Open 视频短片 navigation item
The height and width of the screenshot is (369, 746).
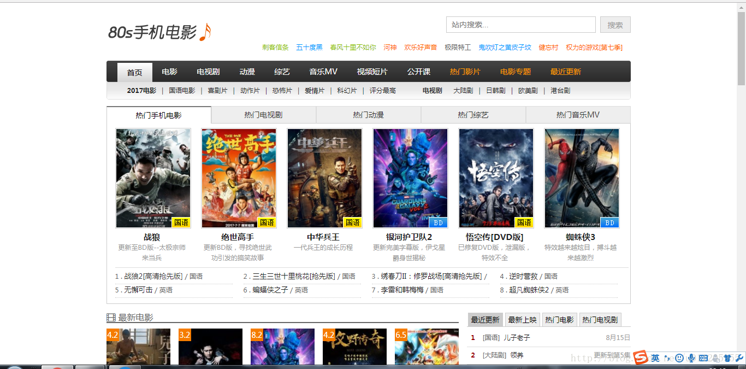pyautogui.click(x=372, y=72)
